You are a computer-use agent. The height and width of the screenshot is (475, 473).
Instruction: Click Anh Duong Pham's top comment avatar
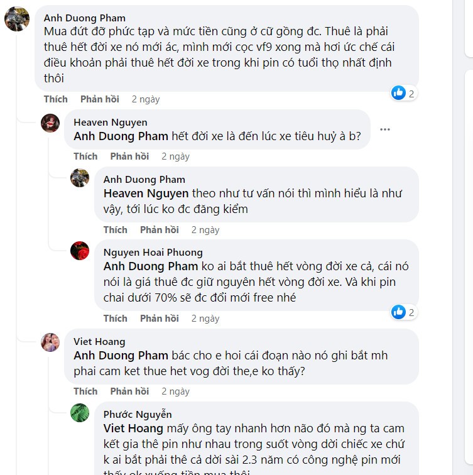(x=17, y=19)
